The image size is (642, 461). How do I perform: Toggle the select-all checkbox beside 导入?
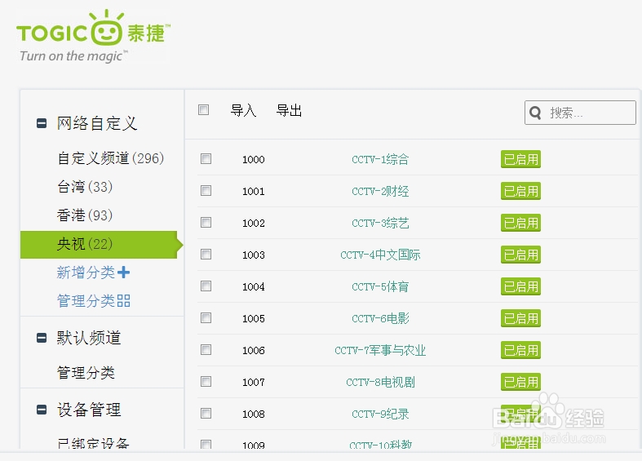pos(203,109)
